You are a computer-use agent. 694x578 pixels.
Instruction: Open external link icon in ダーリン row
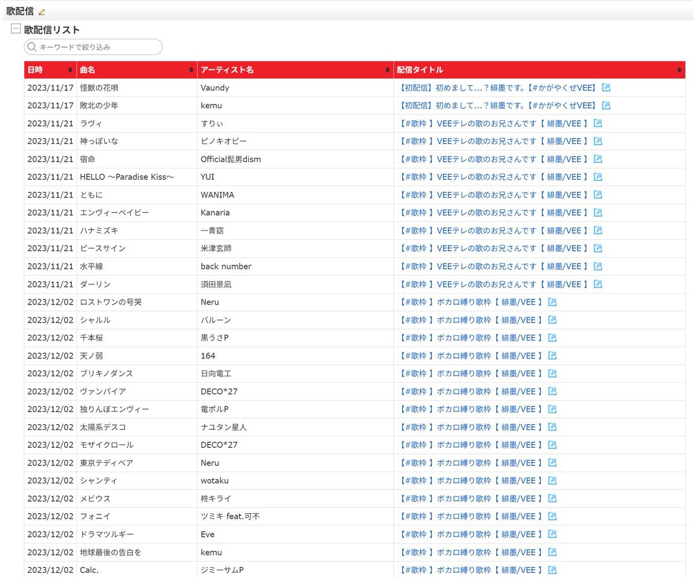598,284
